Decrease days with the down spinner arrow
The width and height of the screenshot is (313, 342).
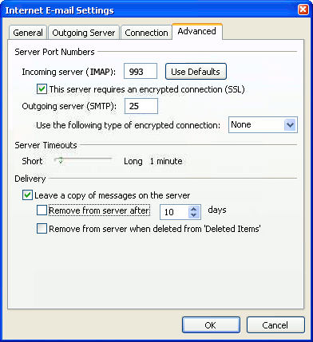tap(194, 215)
